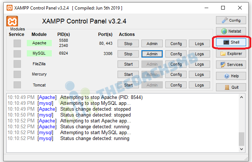Toggle the Apache service checkbox
This screenshot has width=252, height=162.
pos(17,44)
